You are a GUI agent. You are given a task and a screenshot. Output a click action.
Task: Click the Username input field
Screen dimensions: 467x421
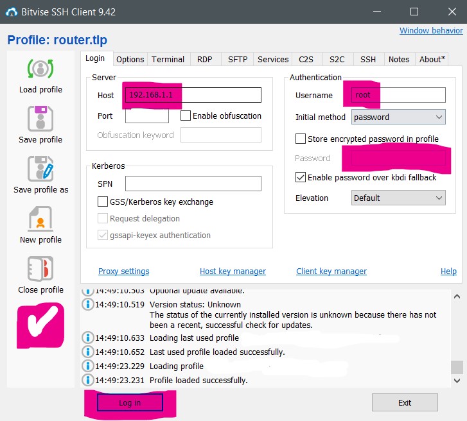click(398, 95)
